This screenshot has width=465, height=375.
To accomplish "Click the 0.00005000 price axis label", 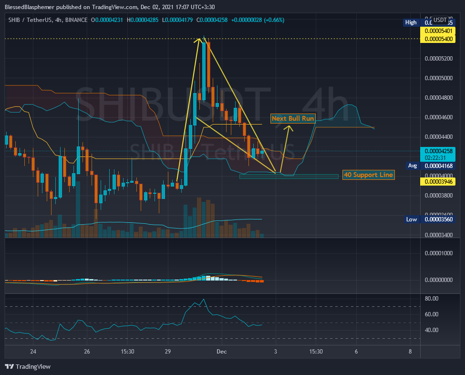I will [x=439, y=78].
